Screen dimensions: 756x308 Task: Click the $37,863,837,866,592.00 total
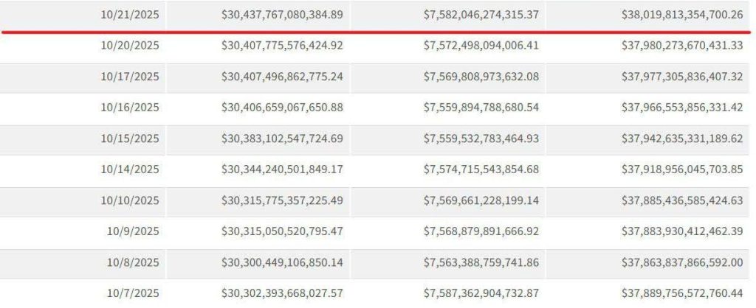[682, 262]
